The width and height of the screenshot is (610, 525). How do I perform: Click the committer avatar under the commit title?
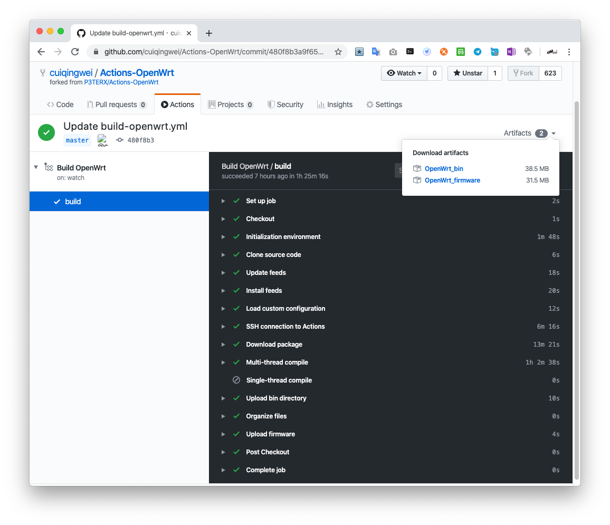(101, 140)
